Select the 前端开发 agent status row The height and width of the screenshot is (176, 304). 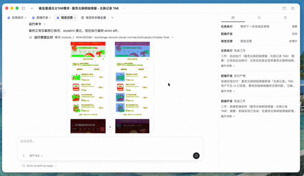point(259,34)
